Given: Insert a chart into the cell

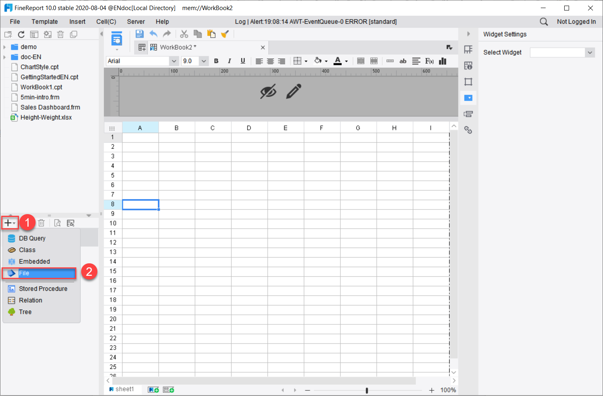Looking at the screenshot, I should tap(443, 61).
